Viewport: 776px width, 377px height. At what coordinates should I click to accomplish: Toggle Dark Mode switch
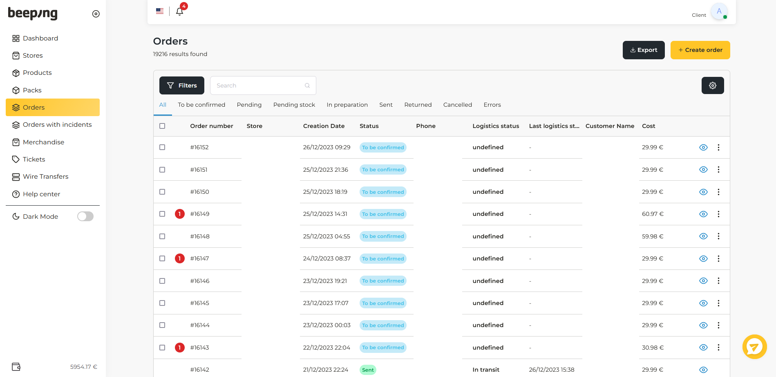point(85,216)
